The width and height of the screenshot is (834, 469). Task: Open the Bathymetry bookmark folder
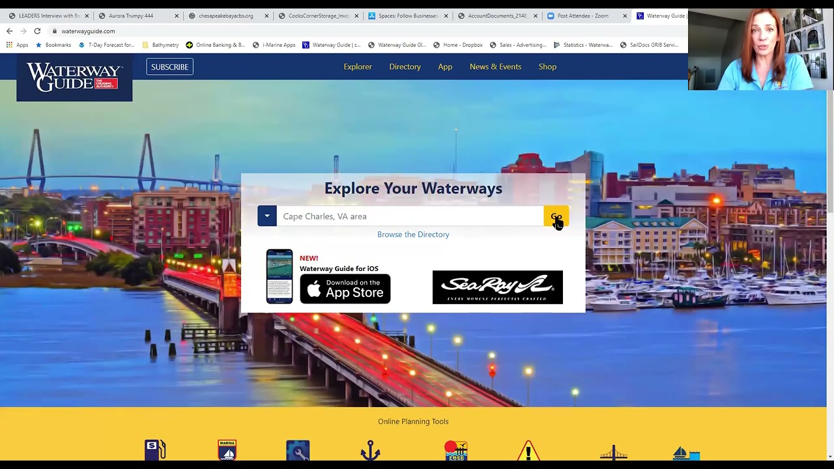pyautogui.click(x=160, y=45)
